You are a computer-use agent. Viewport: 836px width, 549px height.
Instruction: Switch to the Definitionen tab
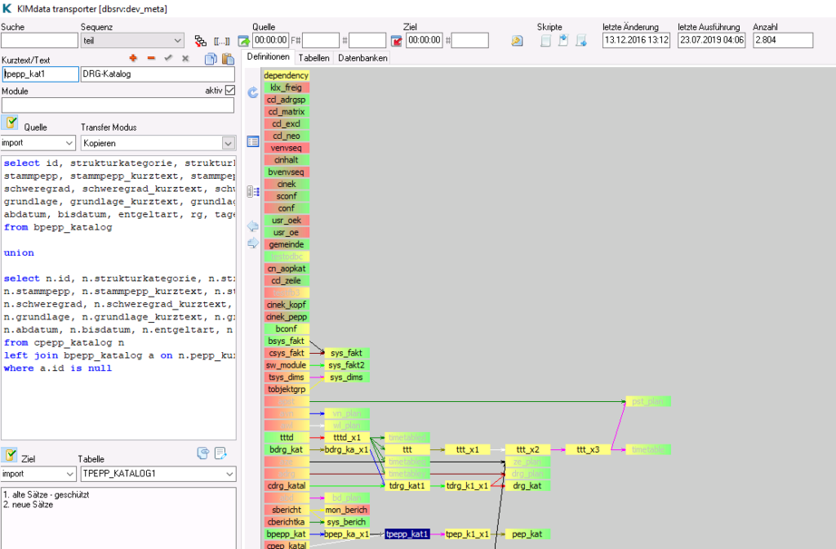pyautogui.click(x=268, y=57)
